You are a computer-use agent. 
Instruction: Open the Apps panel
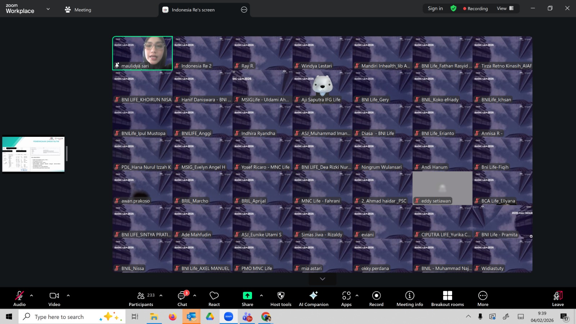click(346, 298)
